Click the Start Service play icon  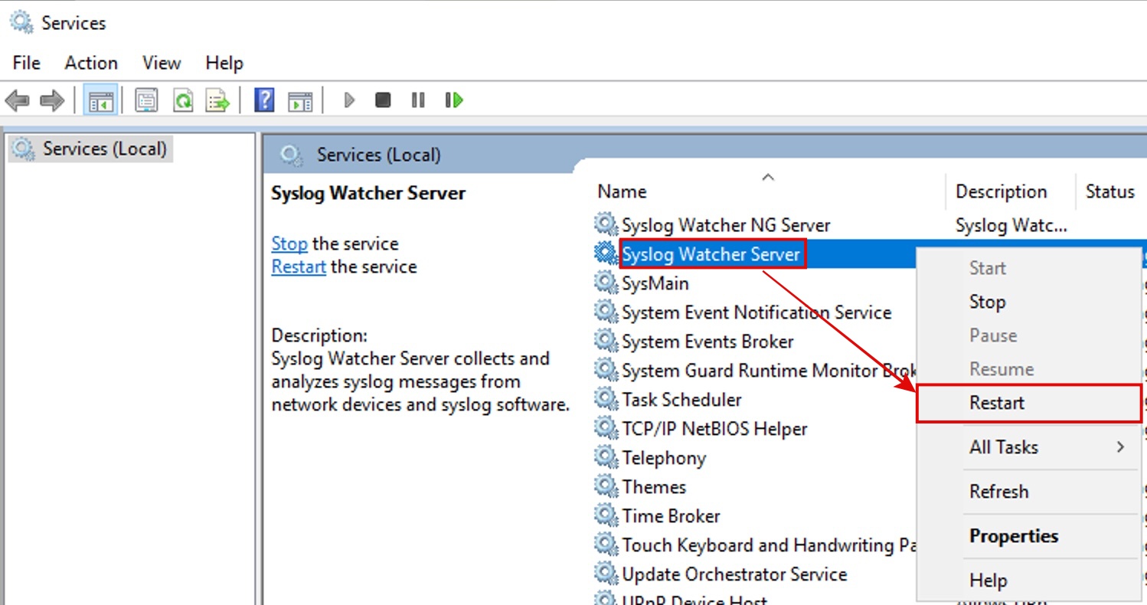tap(349, 100)
